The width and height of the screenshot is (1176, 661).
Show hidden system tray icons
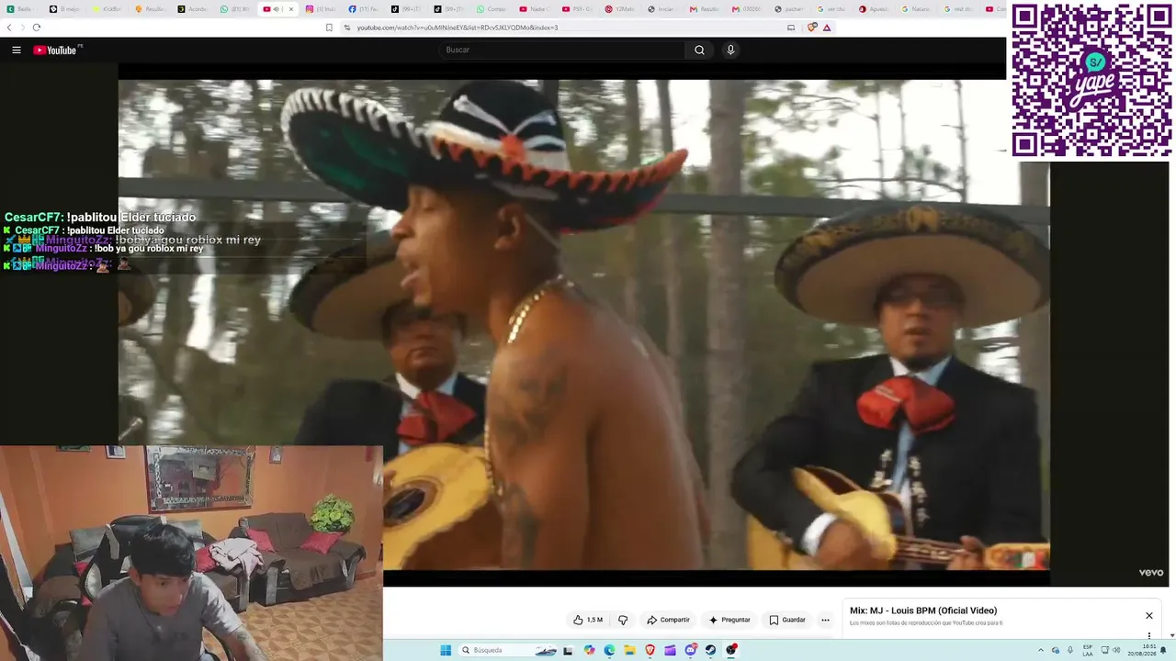click(1041, 650)
